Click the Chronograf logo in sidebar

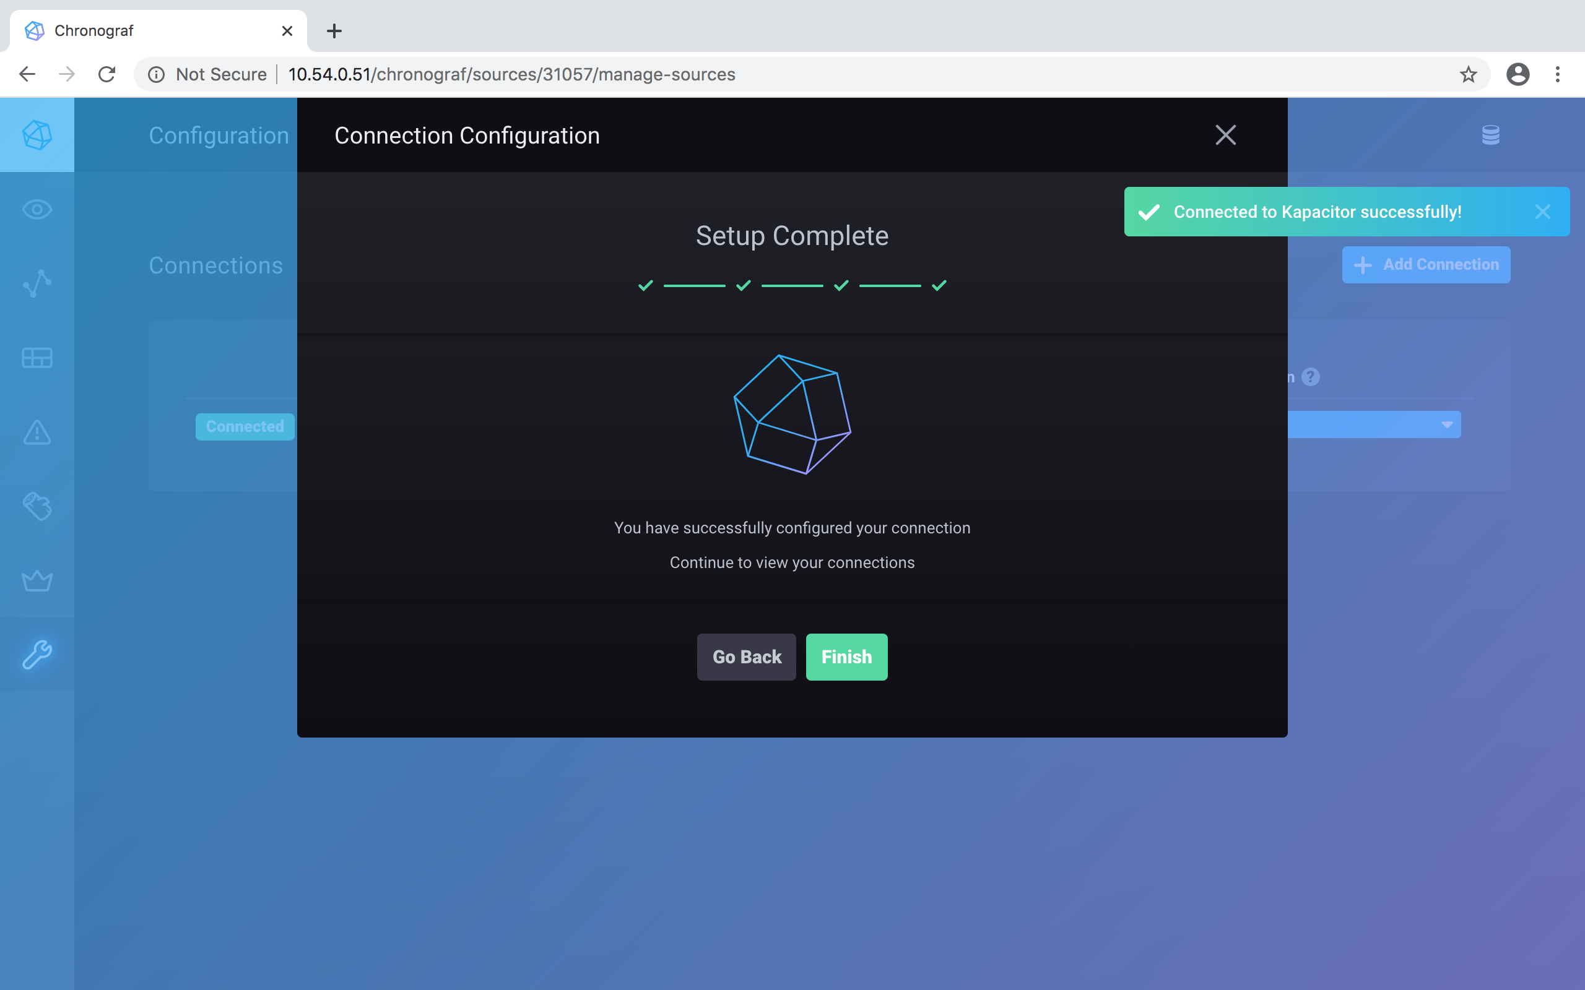37,135
